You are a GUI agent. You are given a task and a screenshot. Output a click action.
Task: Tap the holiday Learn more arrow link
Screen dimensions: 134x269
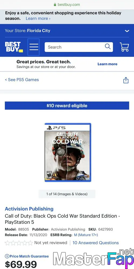pyautogui.click(x=38, y=19)
